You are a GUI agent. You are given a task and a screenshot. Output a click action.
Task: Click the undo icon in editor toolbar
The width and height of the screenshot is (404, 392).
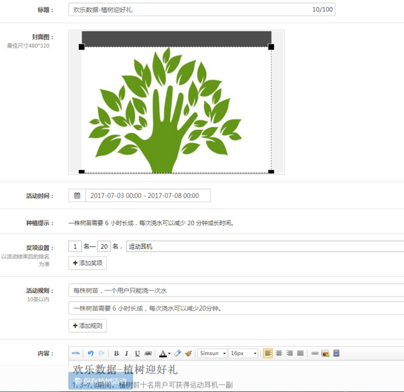tap(91, 353)
